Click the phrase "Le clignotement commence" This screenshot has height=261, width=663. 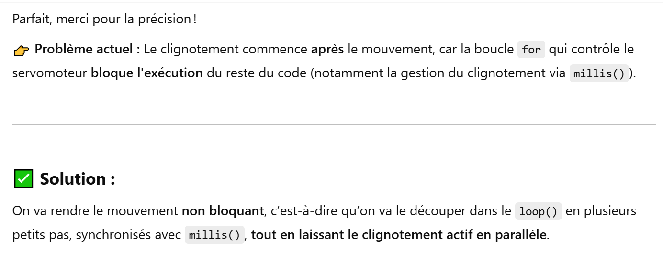(225, 50)
